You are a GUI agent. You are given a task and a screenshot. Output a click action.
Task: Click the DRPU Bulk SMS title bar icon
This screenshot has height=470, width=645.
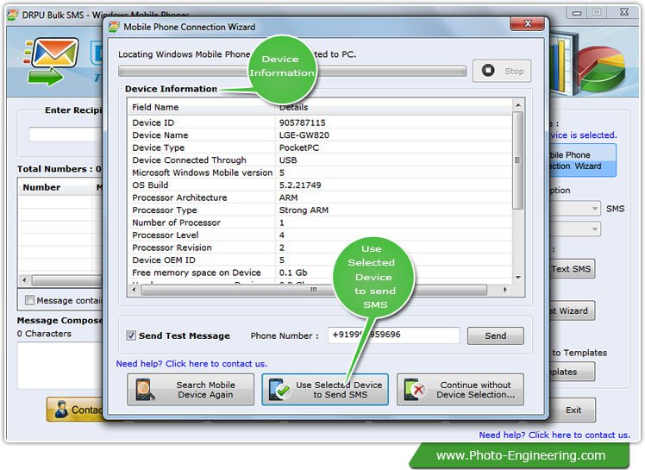click(13, 15)
